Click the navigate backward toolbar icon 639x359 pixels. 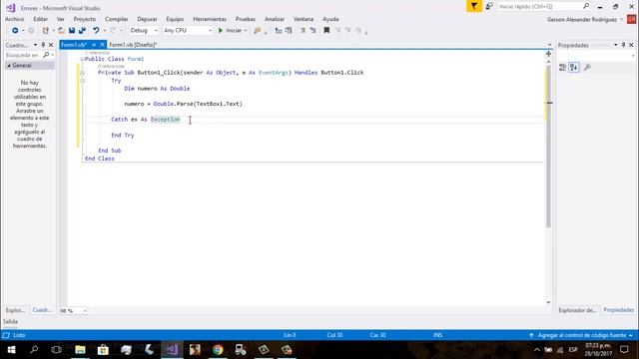[x=15, y=31]
